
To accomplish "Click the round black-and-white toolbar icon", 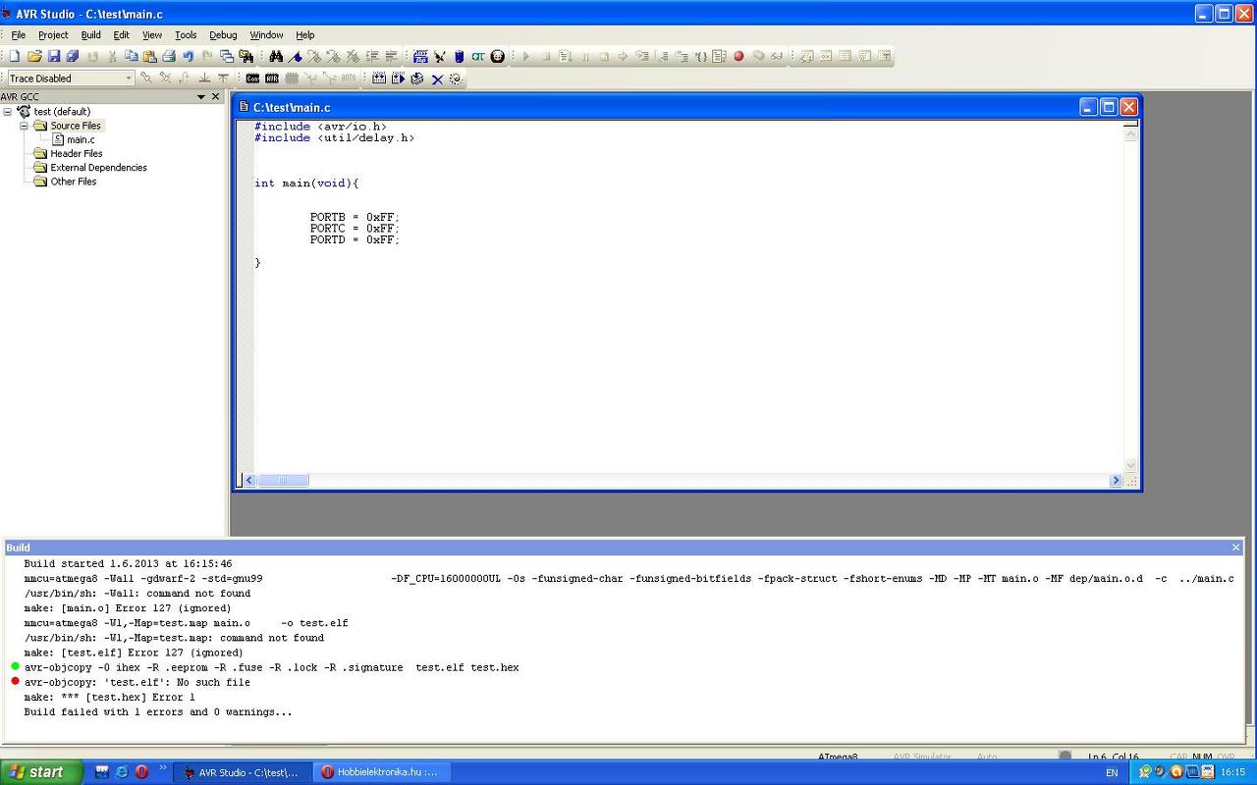I will point(498,56).
